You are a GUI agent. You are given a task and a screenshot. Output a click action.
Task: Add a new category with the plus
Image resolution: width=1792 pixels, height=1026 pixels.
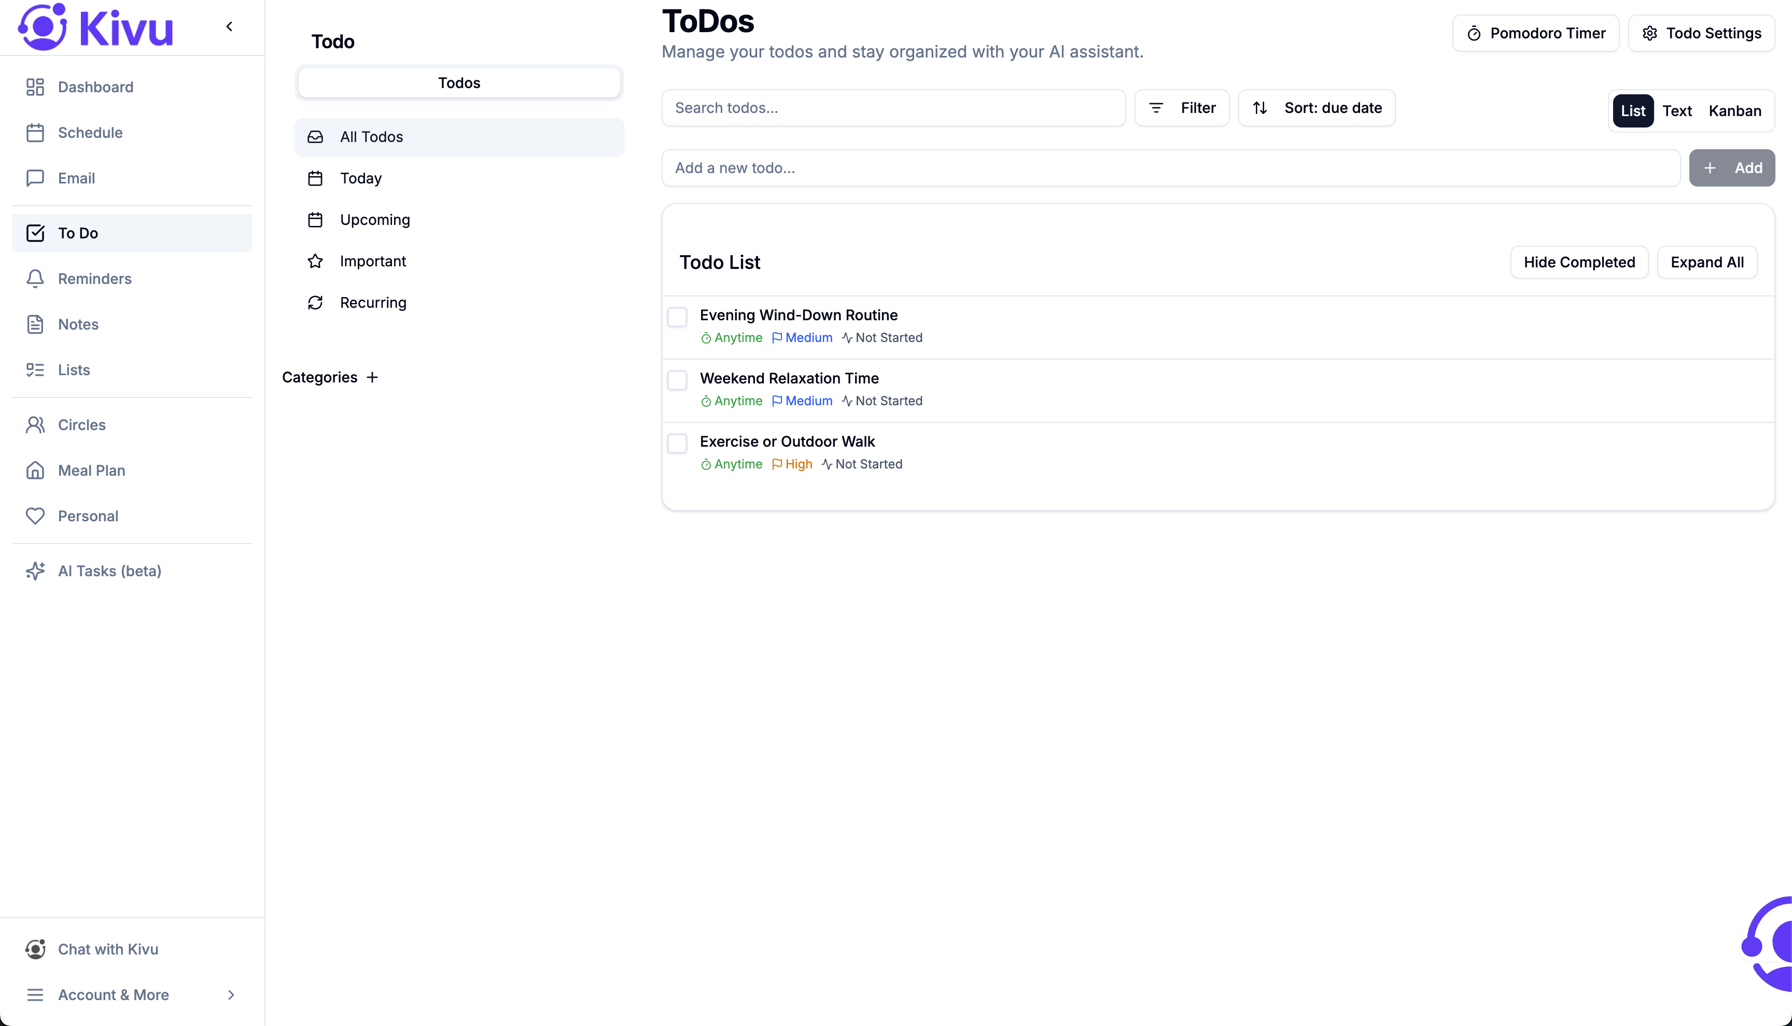[372, 377]
